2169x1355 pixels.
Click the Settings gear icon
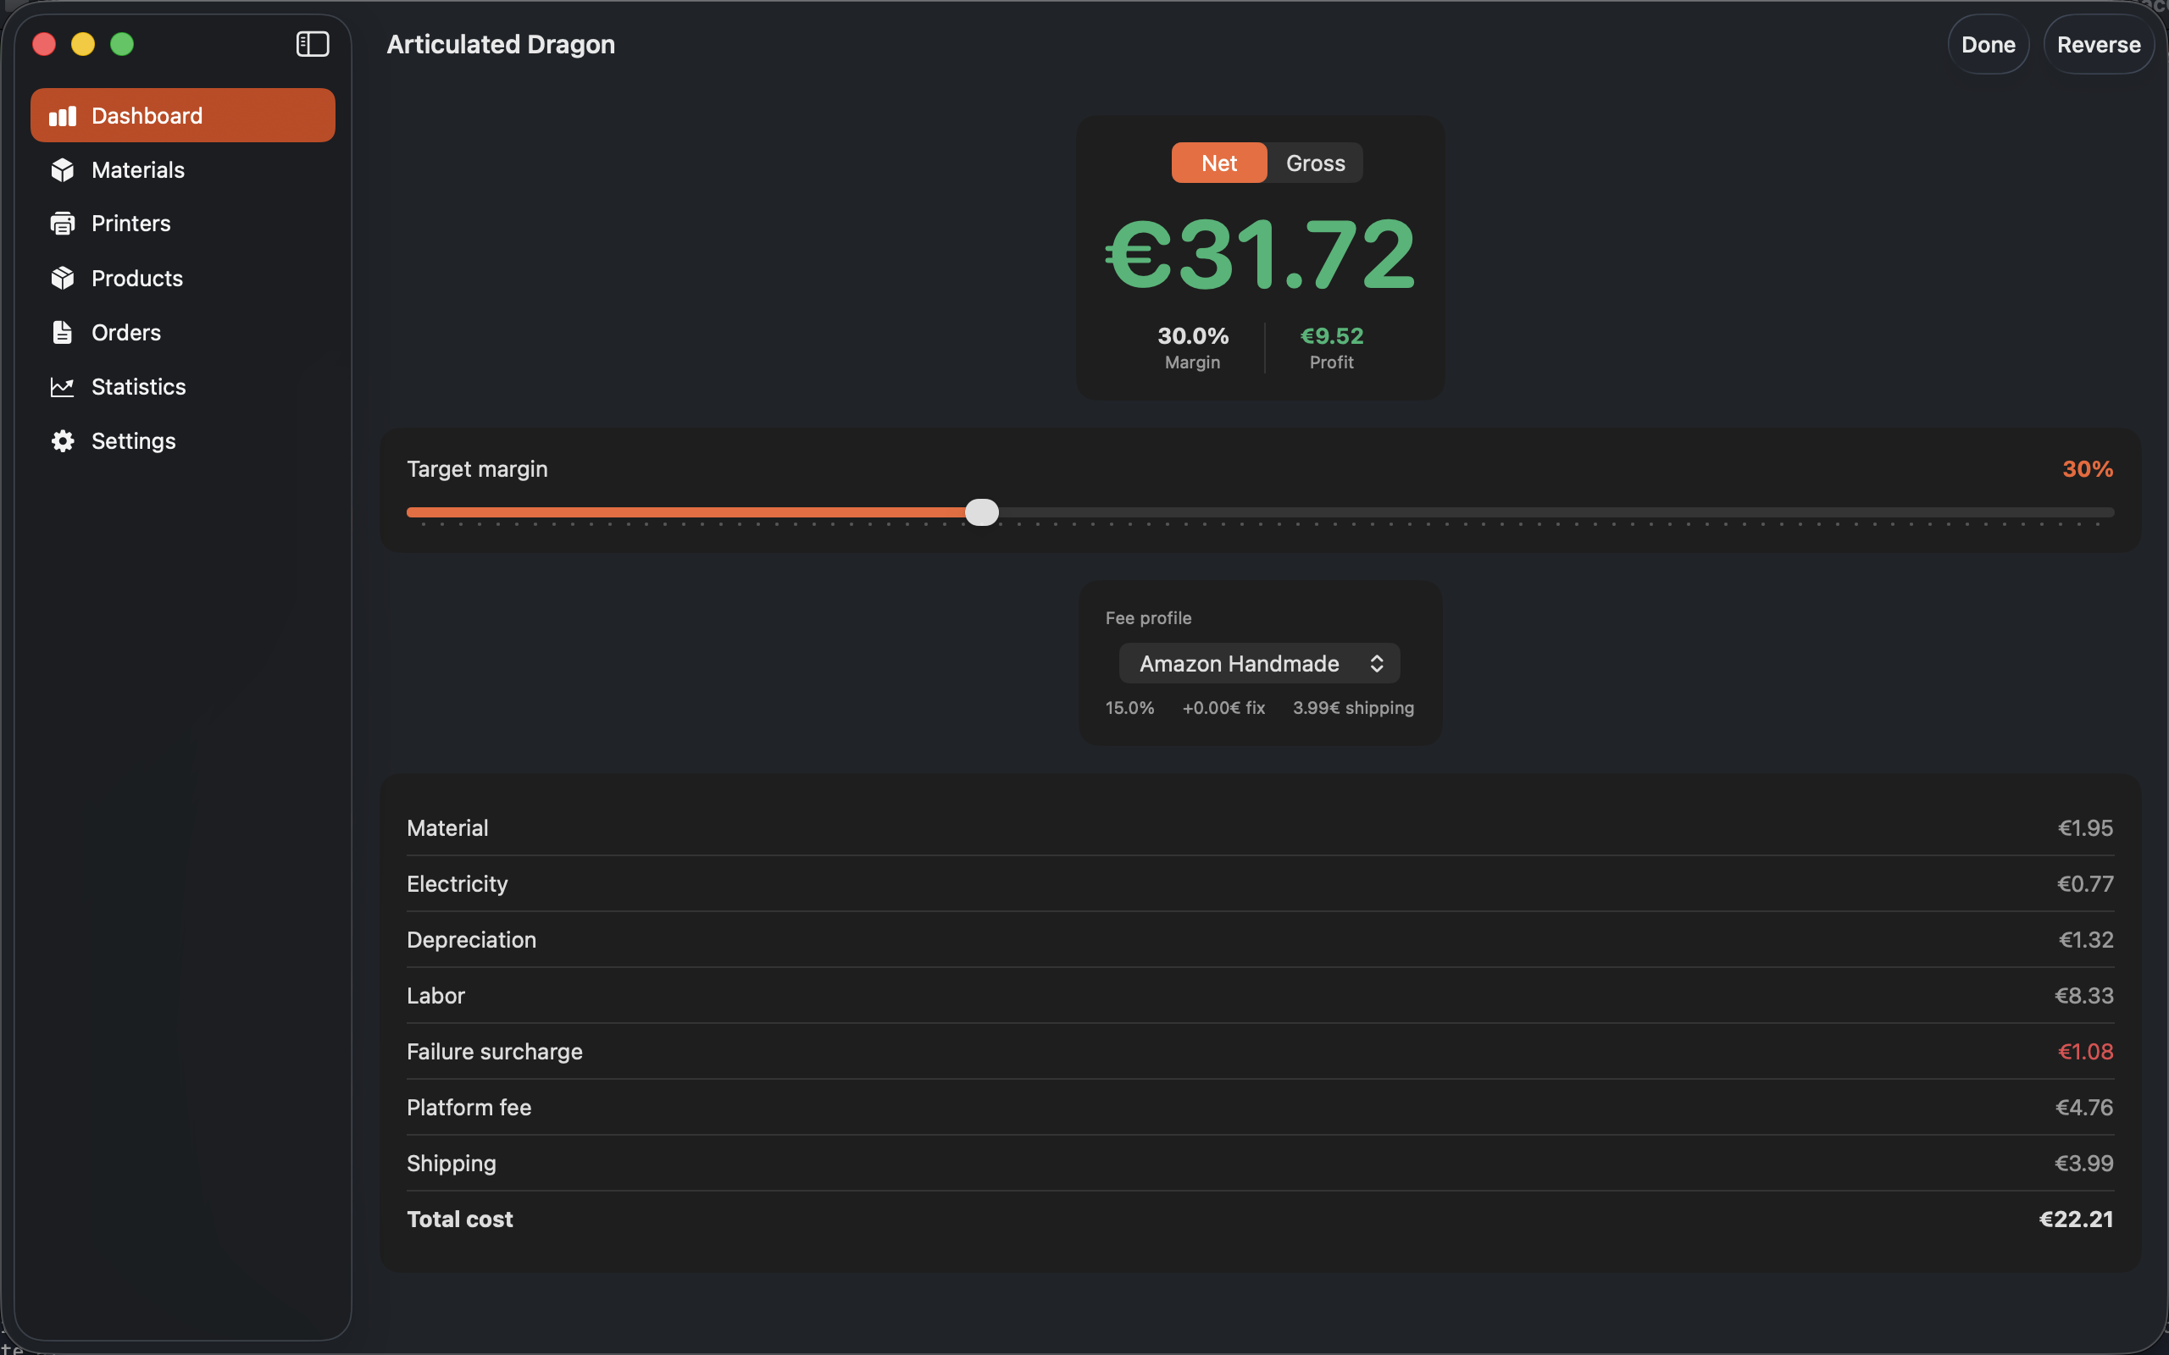pos(62,441)
